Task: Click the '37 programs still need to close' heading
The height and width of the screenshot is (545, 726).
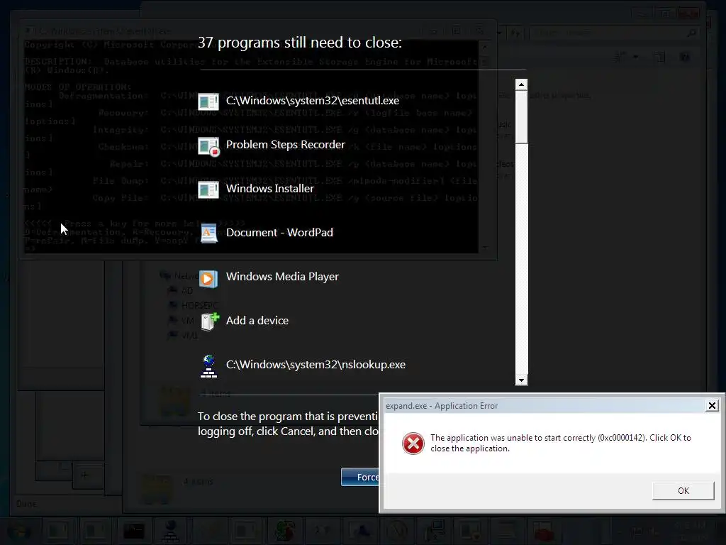Action: point(300,43)
